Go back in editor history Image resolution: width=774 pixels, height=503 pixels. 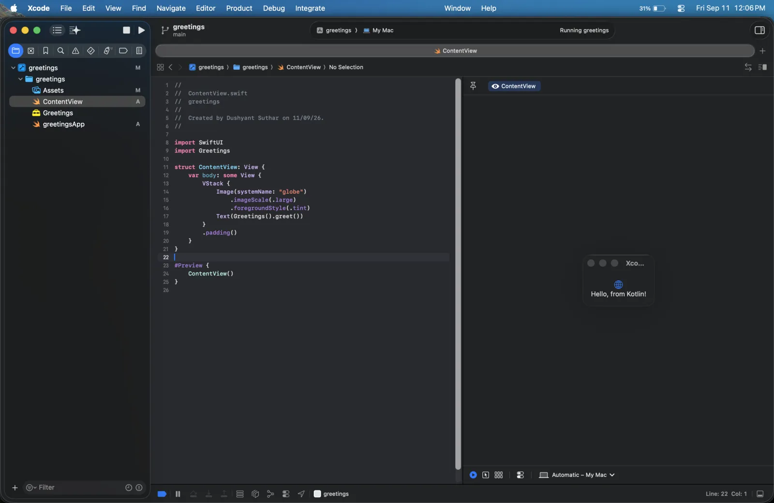point(171,67)
